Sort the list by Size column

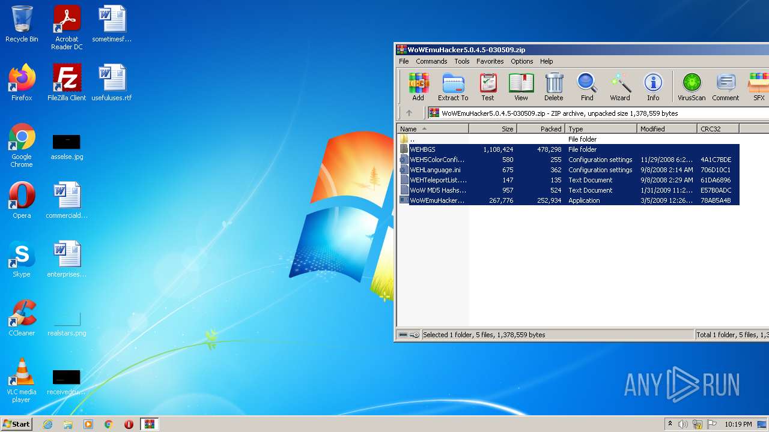click(x=493, y=128)
